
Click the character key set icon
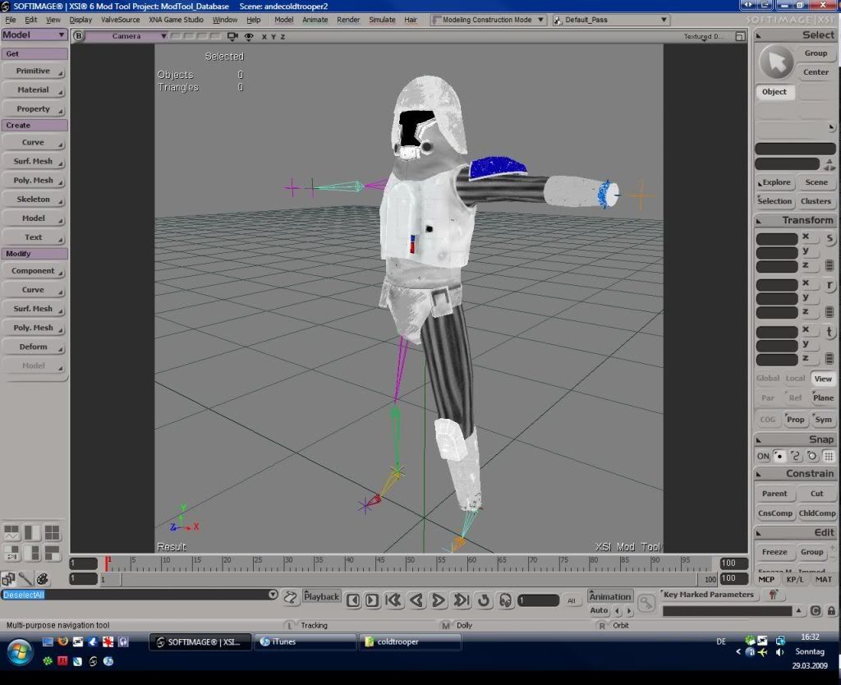773,595
